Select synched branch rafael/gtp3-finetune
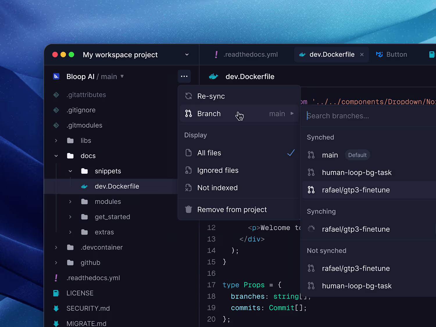The width and height of the screenshot is (436, 327). tap(369, 190)
